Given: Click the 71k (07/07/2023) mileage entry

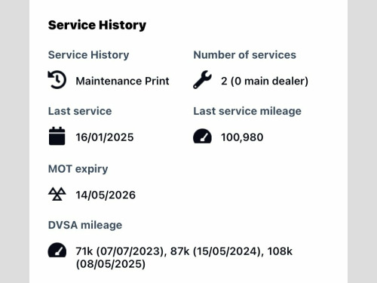Looking at the screenshot, I should [121, 251].
